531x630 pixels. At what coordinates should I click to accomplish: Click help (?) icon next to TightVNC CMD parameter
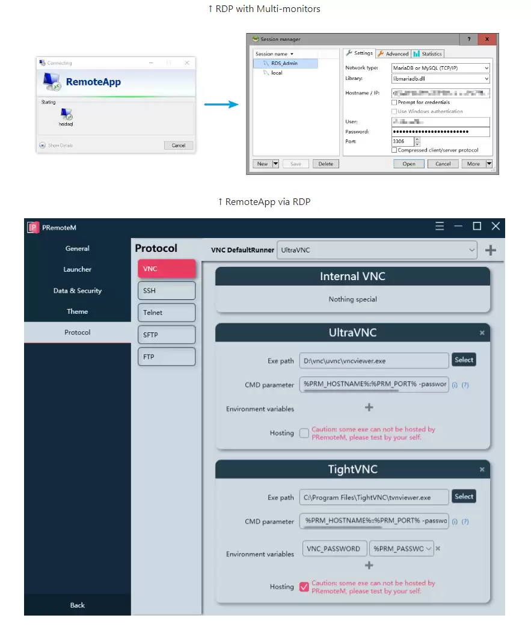coord(465,522)
